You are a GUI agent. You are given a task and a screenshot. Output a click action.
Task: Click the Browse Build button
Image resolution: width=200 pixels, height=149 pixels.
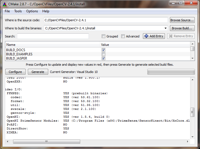pos(182,28)
